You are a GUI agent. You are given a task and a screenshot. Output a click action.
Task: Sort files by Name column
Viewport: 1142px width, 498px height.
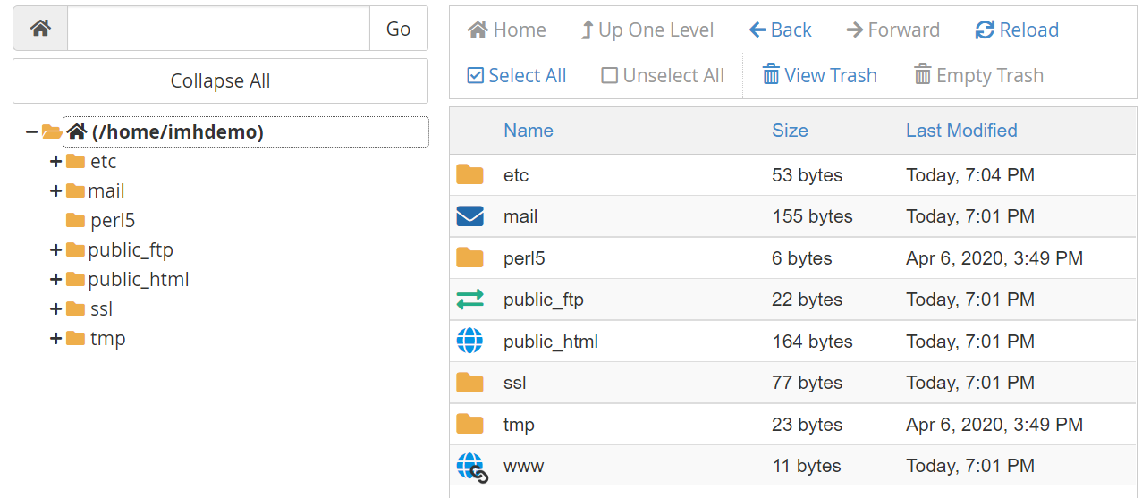(529, 131)
